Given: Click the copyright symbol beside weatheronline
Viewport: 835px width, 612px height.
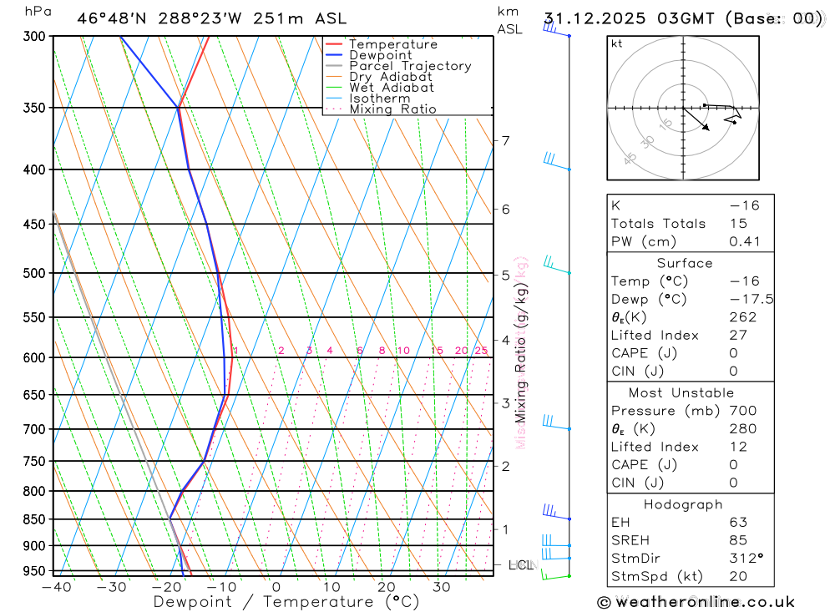Looking at the screenshot, I should point(604,603).
